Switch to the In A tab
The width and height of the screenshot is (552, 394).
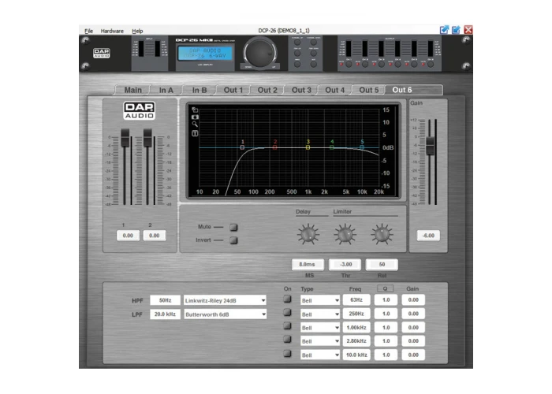click(x=166, y=90)
